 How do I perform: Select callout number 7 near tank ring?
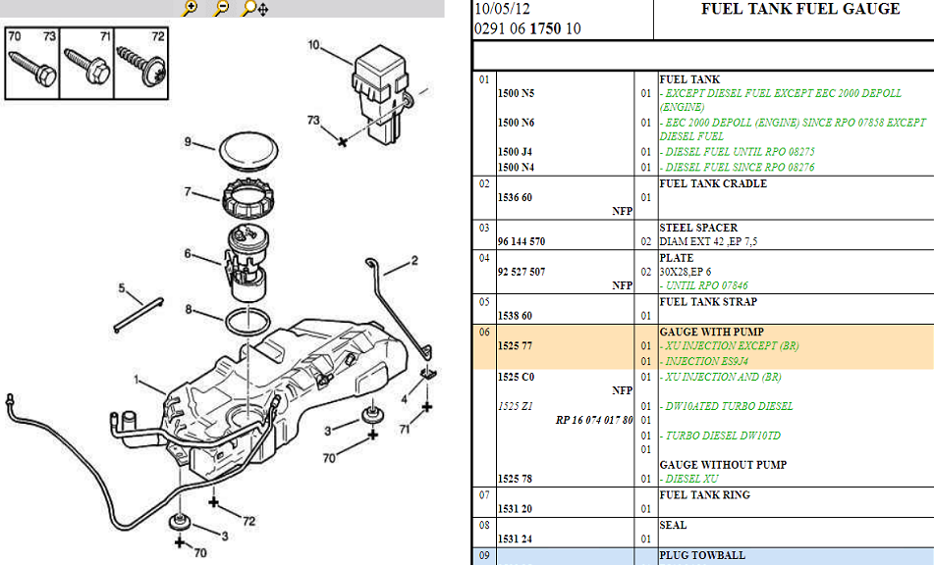click(x=188, y=191)
